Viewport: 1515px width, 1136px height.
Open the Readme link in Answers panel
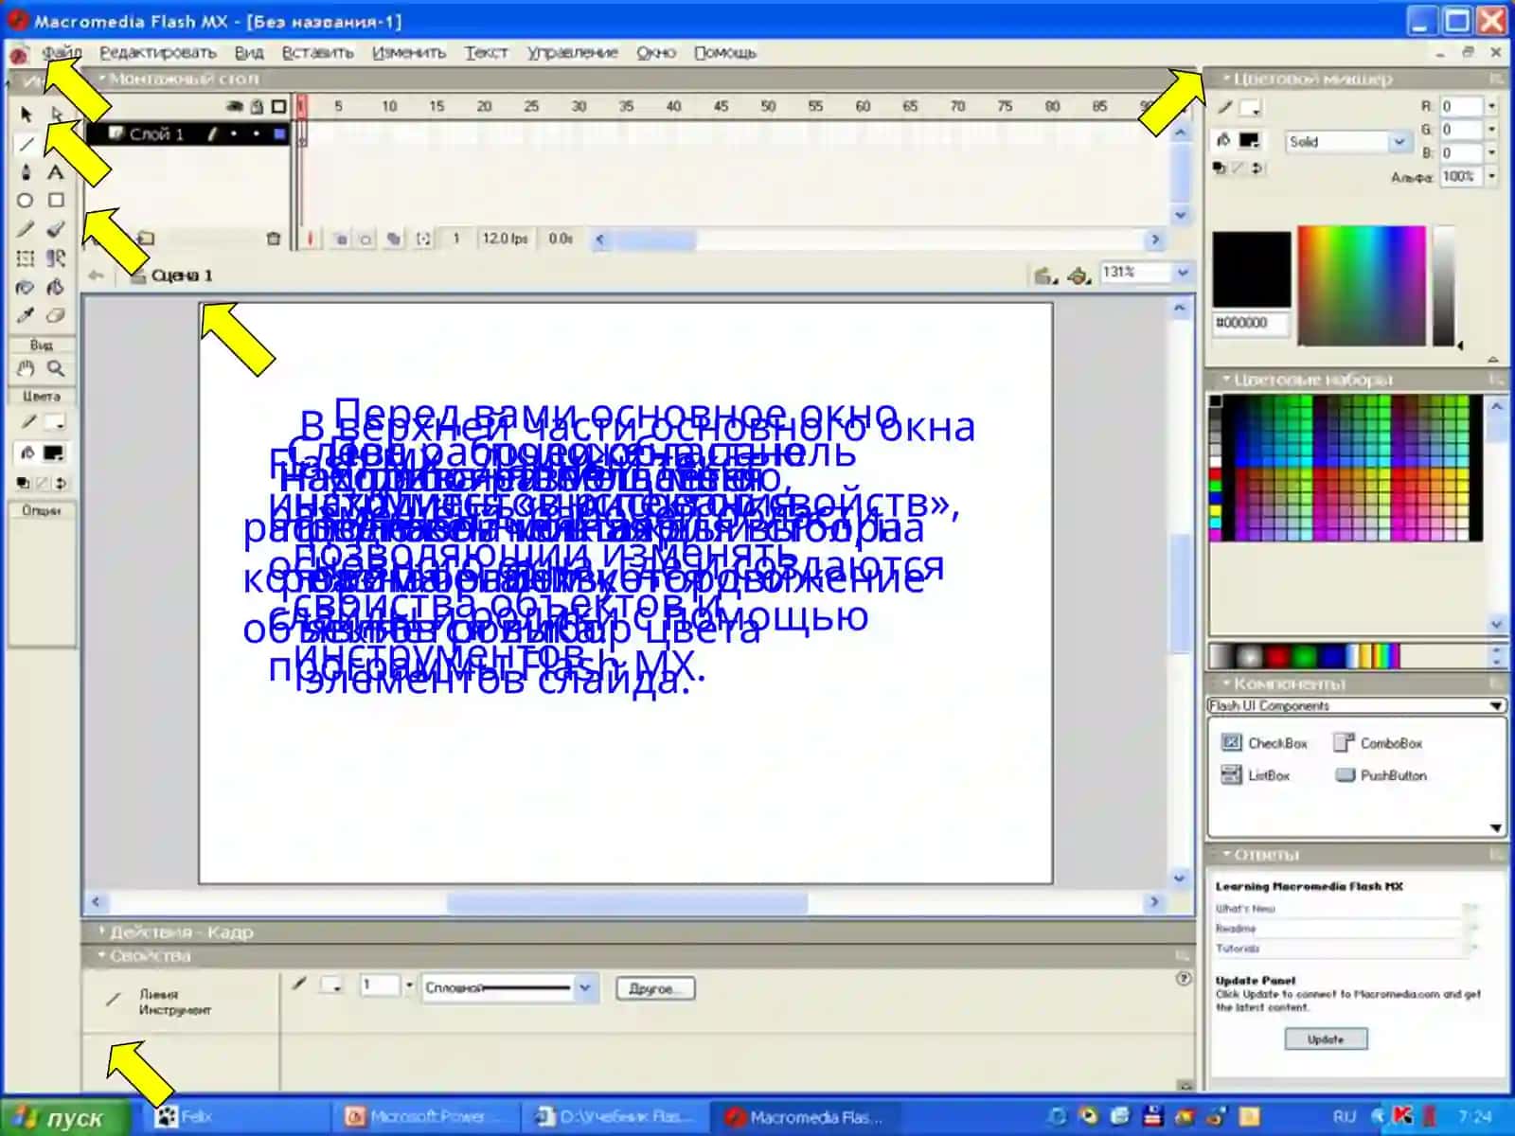coord(1236,929)
